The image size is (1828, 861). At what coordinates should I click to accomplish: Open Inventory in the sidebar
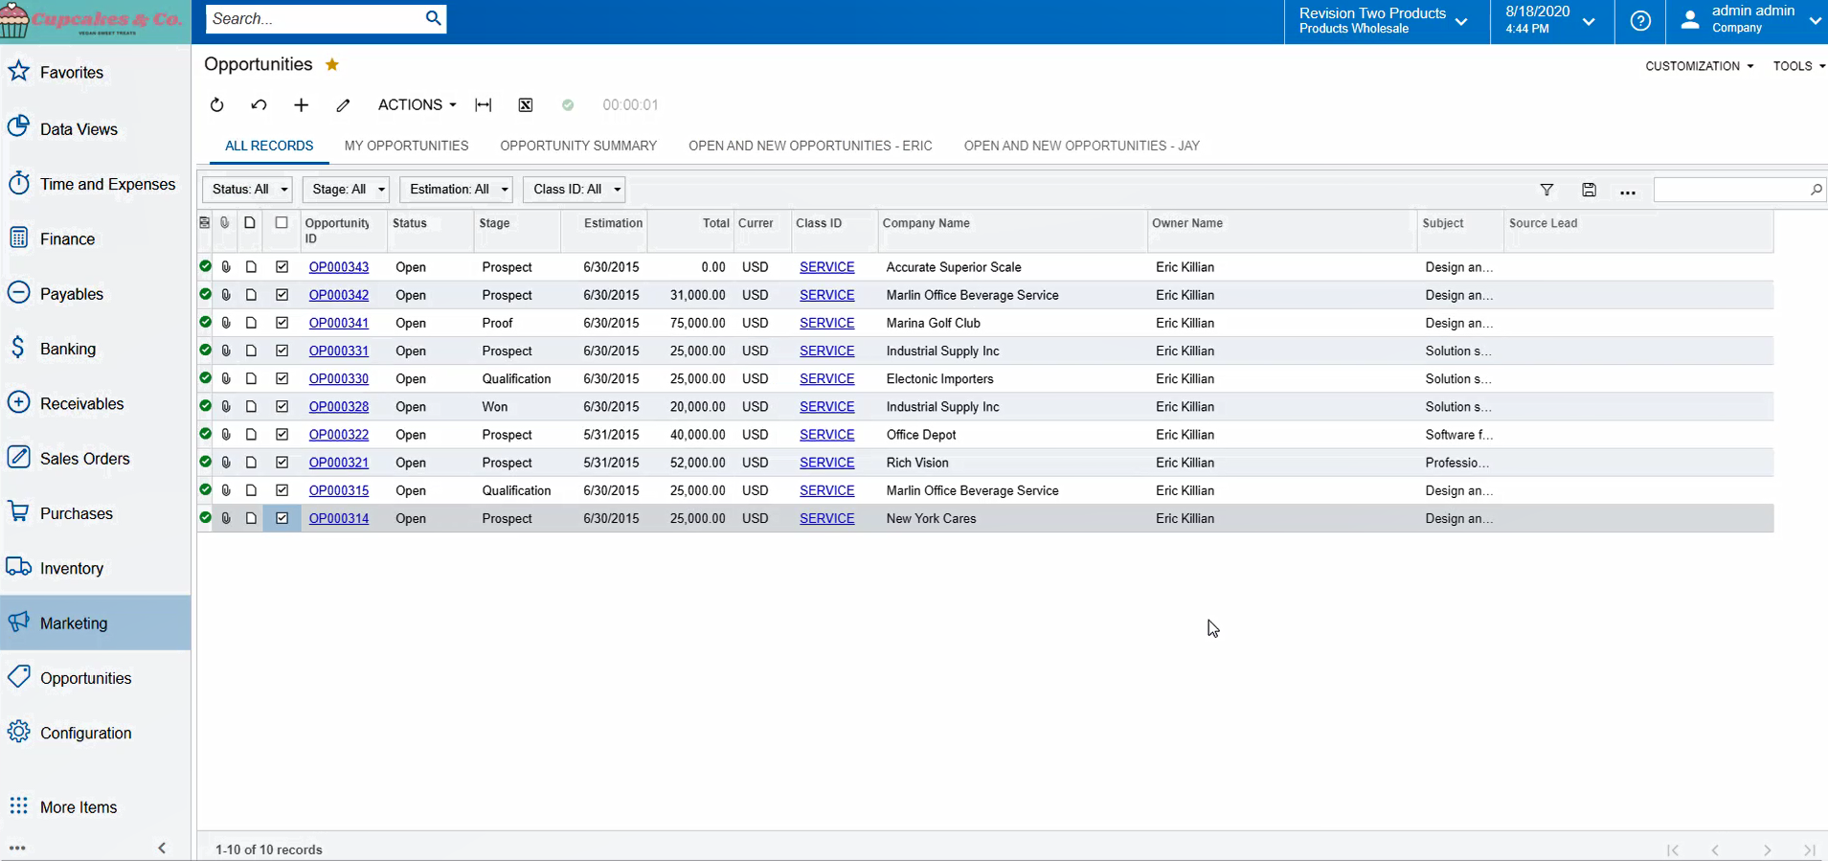pyautogui.click(x=96, y=568)
